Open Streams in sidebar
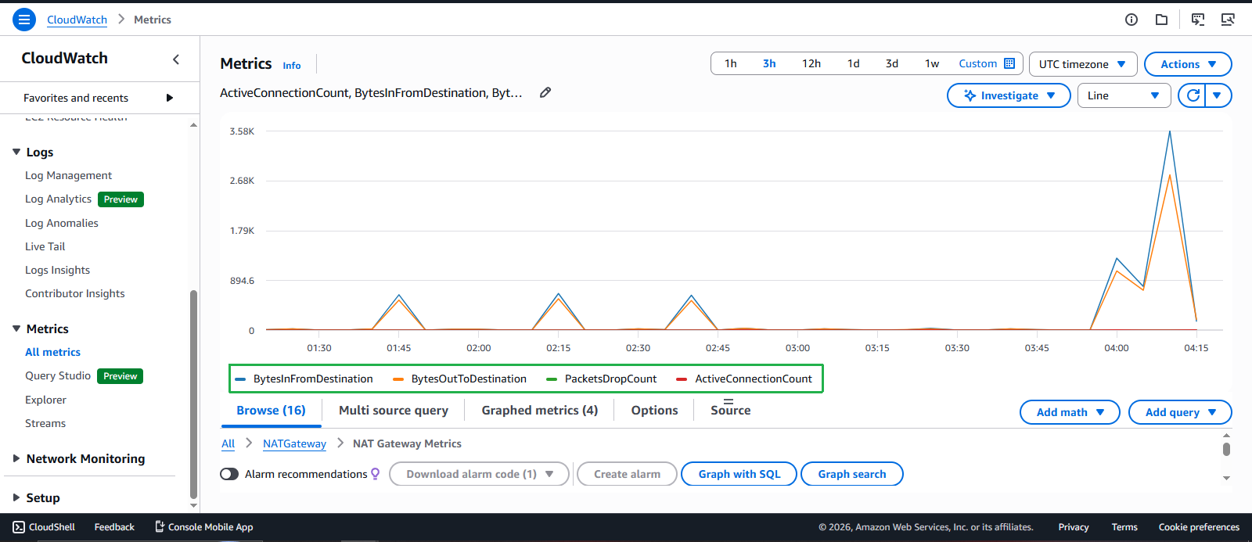Viewport: 1252px width, 542px height. 45,423
